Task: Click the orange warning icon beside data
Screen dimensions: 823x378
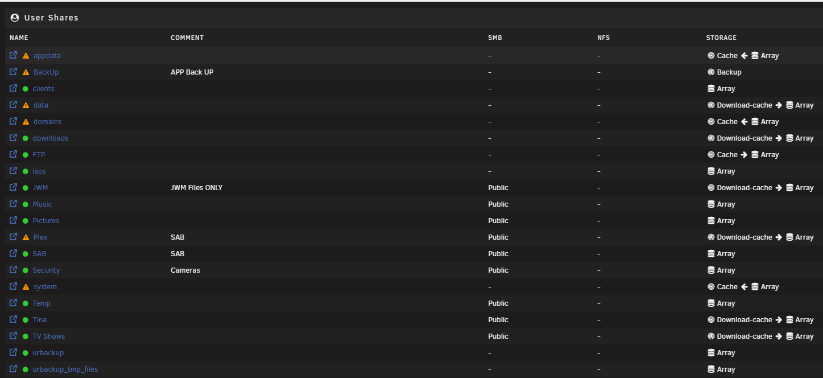Action: (26, 105)
